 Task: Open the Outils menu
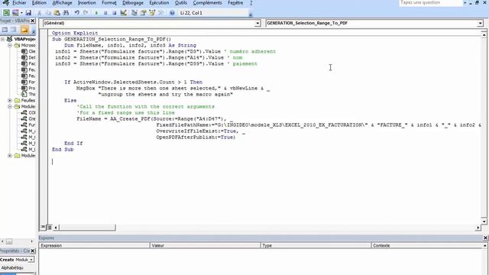coord(181,3)
